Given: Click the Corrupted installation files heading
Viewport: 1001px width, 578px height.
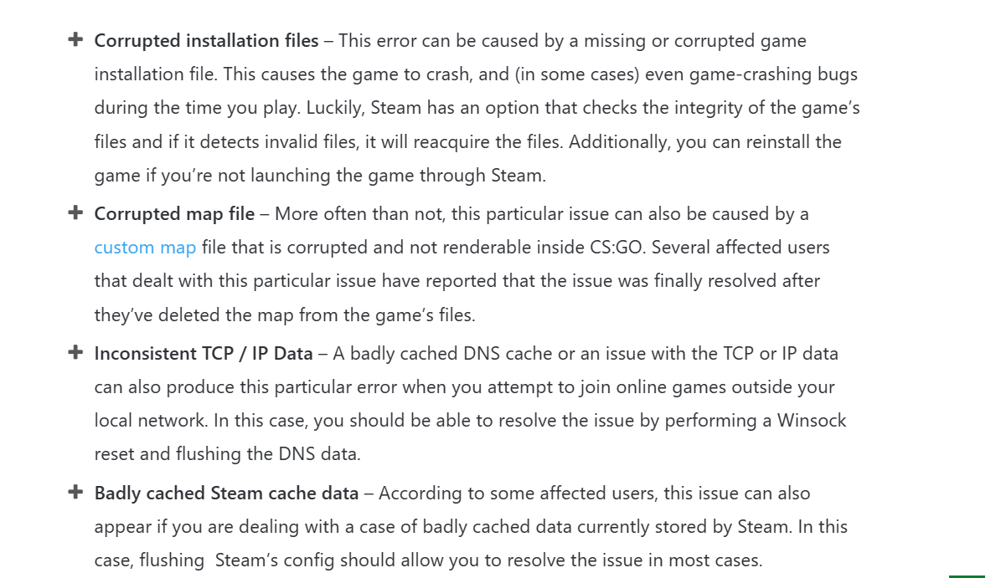Looking at the screenshot, I should click(206, 41).
